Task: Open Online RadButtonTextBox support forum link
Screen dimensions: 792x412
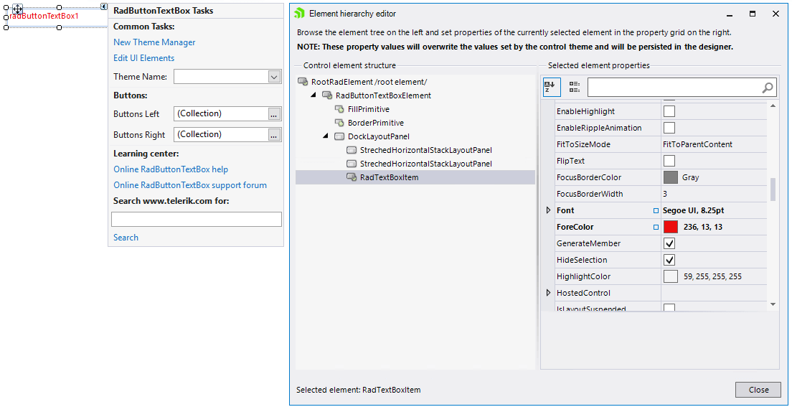Action: [190, 185]
